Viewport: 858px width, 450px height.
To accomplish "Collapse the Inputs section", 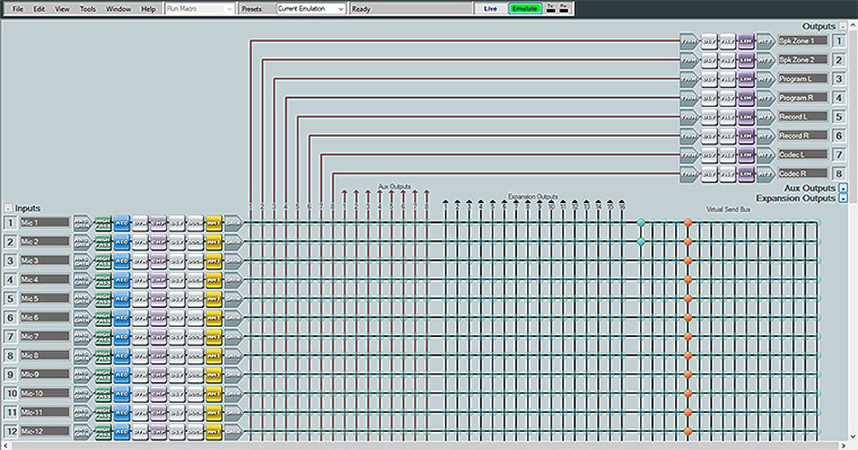I will tap(8, 208).
